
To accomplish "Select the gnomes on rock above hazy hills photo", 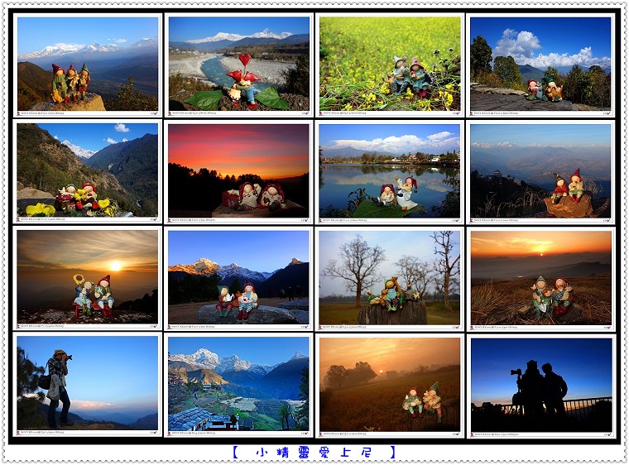I will 540,171.
